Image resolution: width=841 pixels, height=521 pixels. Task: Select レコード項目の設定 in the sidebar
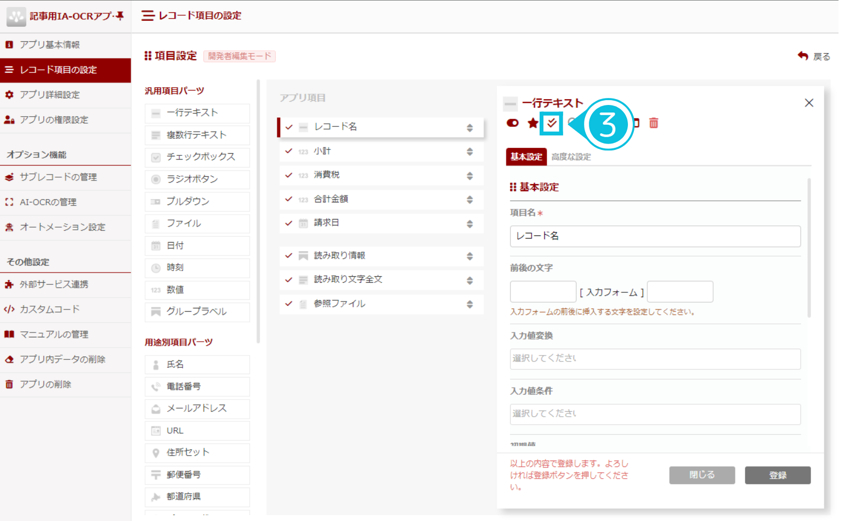tap(65, 70)
